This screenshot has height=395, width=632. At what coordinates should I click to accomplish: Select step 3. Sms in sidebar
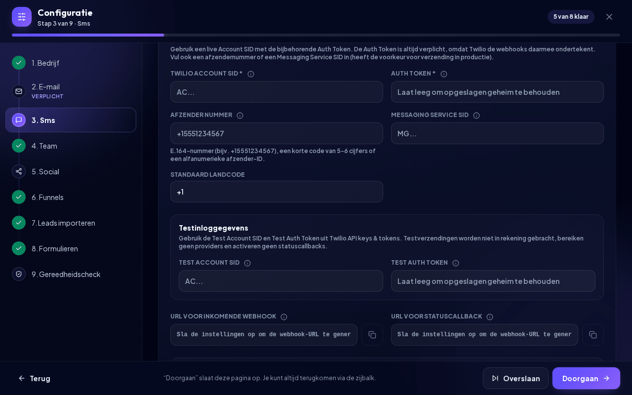tap(71, 120)
